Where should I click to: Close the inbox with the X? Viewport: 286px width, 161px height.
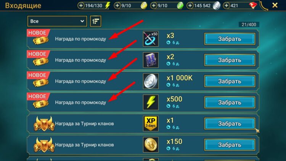275,5
